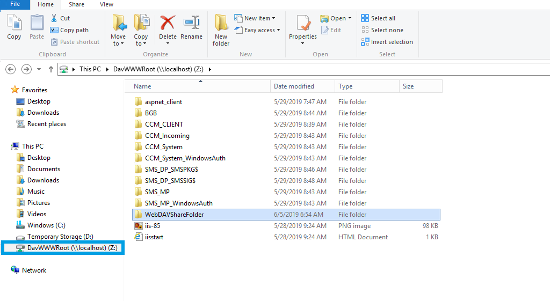Select Windows (C:) drive in sidebar
This screenshot has width=550, height=301.
click(x=47, y=225)
